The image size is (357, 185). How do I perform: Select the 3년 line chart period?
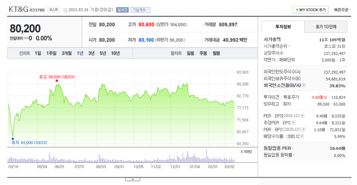(91, 53)
